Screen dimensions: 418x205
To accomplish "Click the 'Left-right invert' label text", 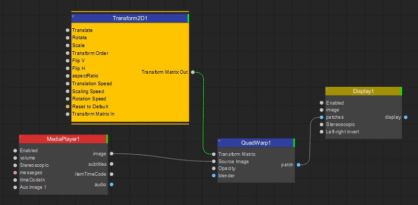I will click(343, 132).
